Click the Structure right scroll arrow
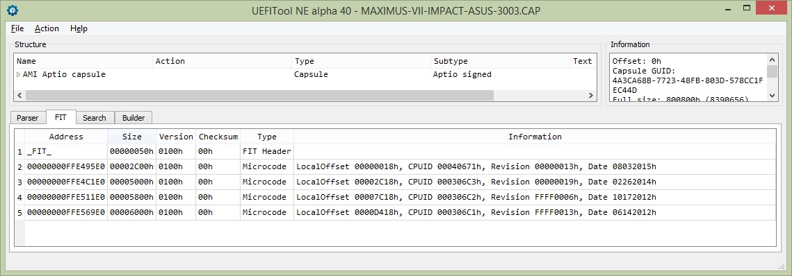 (x=590, y=95)
